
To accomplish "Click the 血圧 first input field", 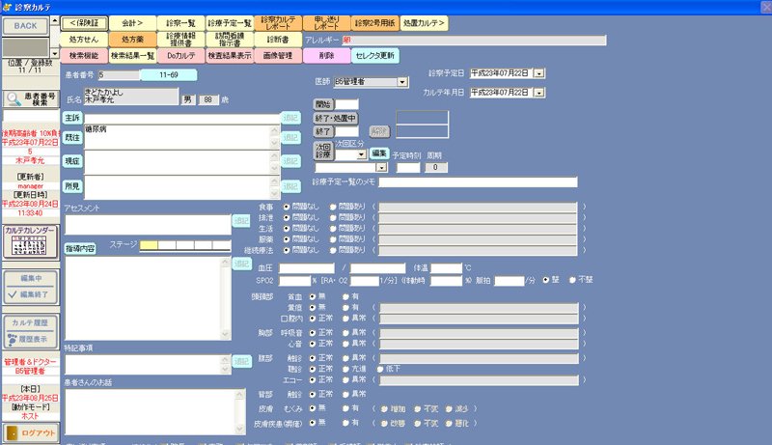I will [307, 268].
